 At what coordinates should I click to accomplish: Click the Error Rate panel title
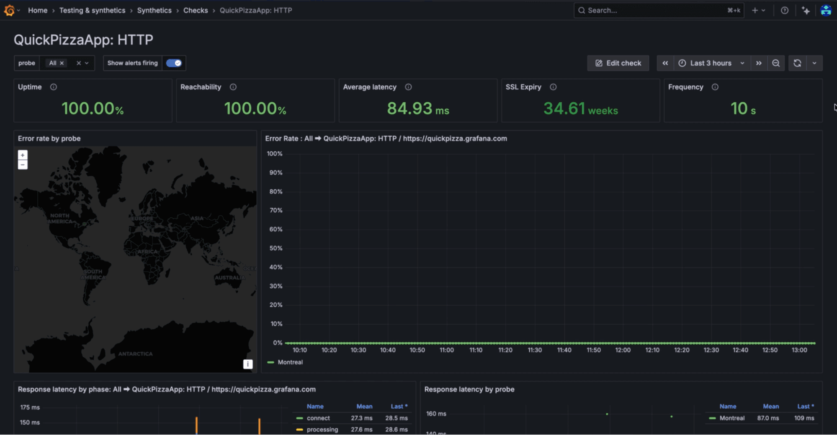point(386,138)
